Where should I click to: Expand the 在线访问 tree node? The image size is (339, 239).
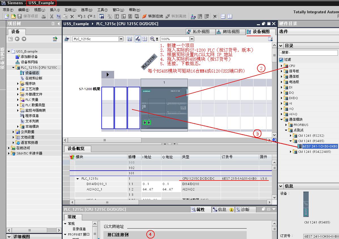[9, 148]
